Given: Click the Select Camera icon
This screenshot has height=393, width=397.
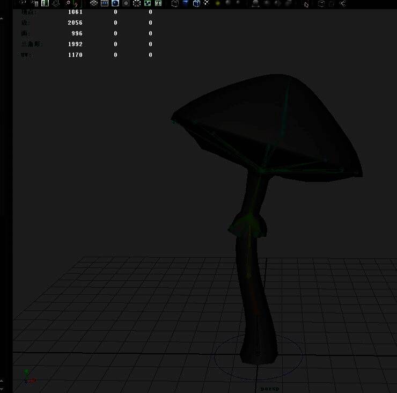Looking at the screenshot, I should click(x=23, y=3).
